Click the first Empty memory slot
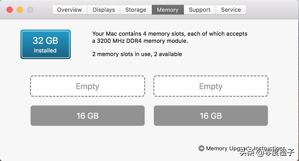 point(87,86)
